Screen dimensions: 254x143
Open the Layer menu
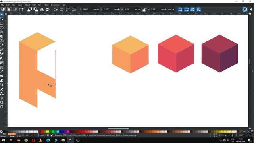[x=20, y=5]
